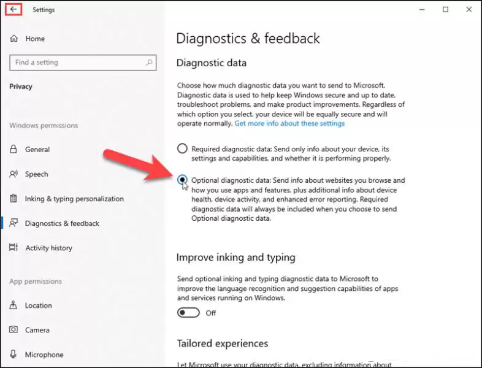Click the 'Find a setting' search box
The image size is (482, 368).
coord(77,63)
